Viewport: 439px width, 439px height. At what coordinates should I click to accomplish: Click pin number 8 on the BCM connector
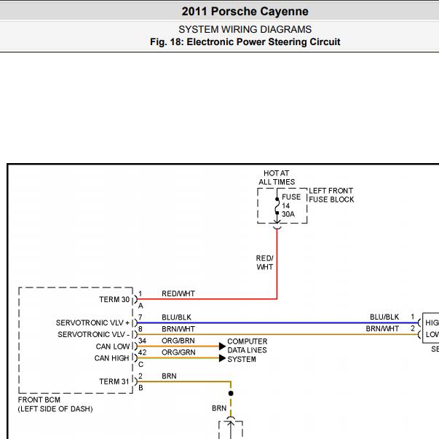point(141,329)
